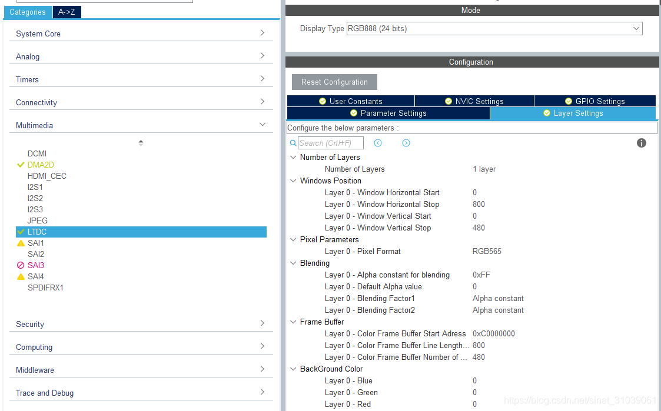Expand the Security category

[x=262, y=323]
